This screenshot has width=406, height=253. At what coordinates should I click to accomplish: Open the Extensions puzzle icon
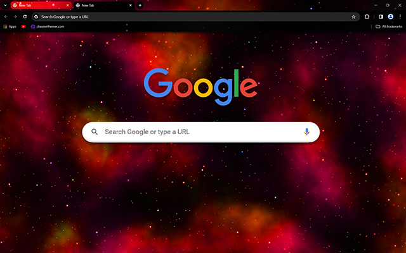click(x=367, y=17)
